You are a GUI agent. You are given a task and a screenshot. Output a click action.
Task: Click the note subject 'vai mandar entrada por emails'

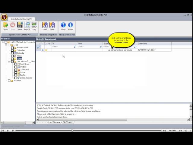click(x=120, y=50)
